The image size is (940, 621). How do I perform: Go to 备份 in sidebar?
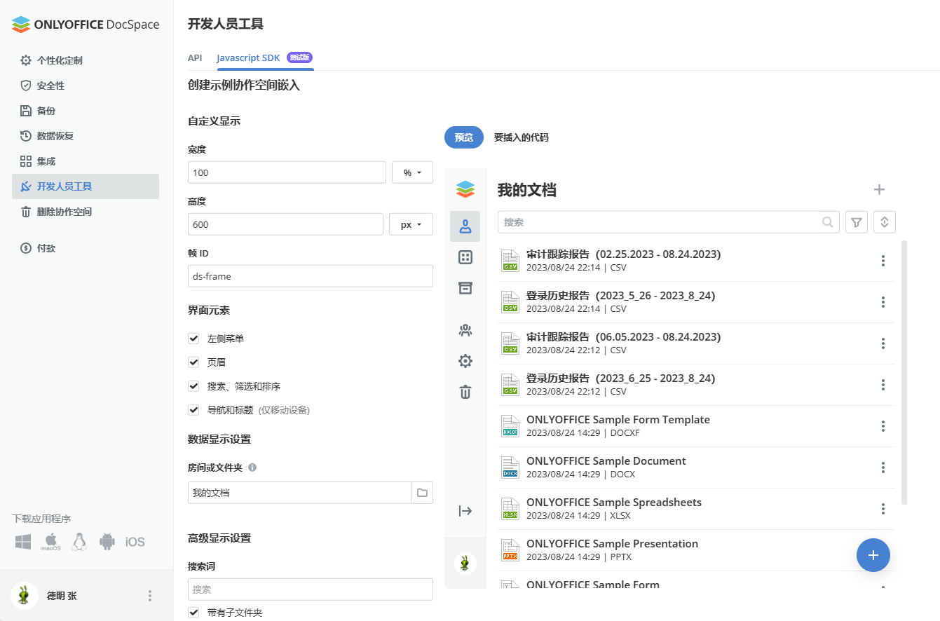86,111
